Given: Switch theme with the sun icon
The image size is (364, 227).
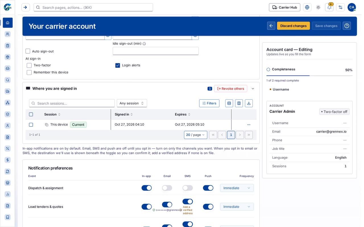Looking at the screenshot, I should [x=318, y=7].
